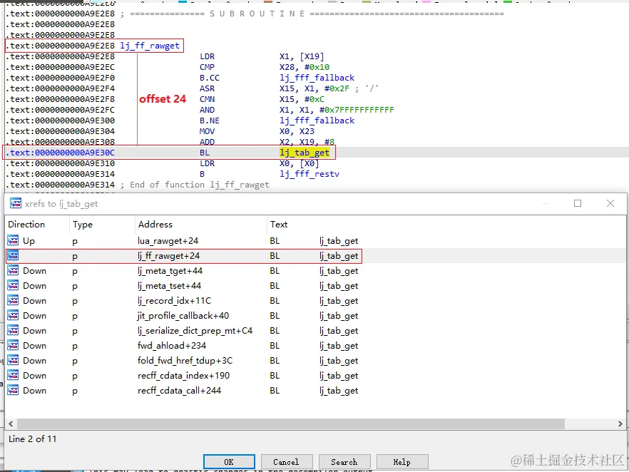Click the xref icon for lj_record_idx+11C

(13, 300)
